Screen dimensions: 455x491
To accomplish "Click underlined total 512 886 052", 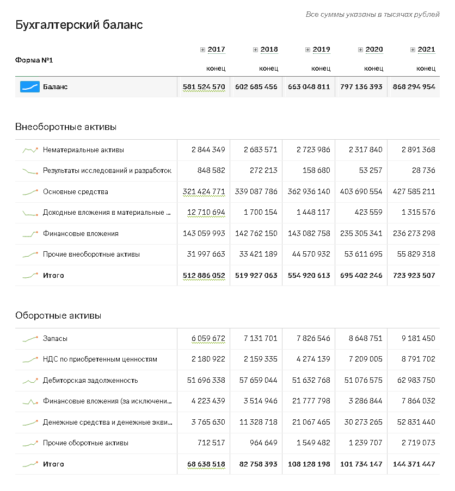I will 204,276.
